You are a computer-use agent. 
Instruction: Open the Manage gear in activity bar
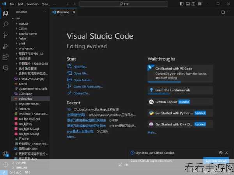click(5, 164)
